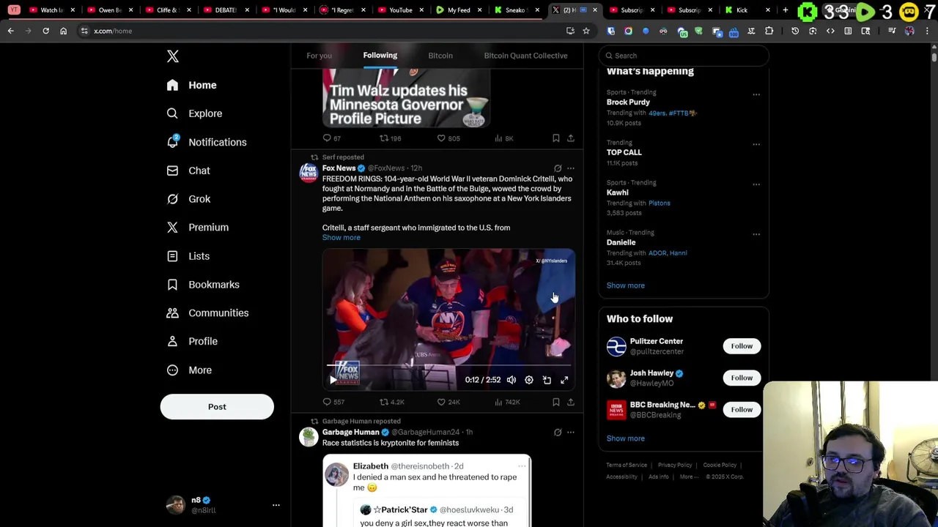This screenshot has width=938, height=527.
Task: Click Fox News profile avatar
Action: [x=309, y=172]
